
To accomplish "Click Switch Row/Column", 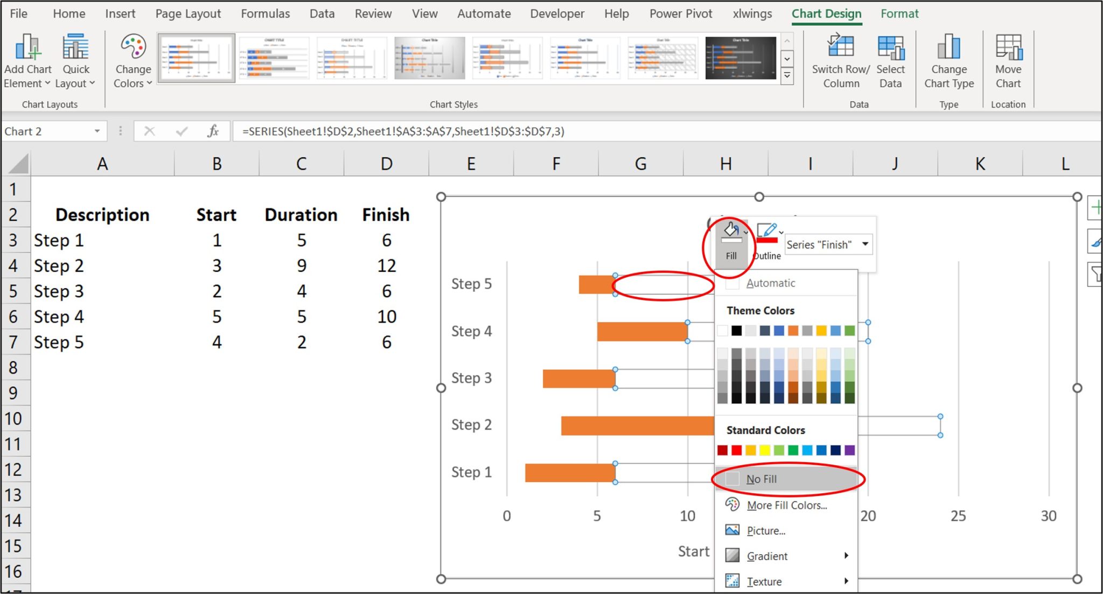I will tap(839, 59).
